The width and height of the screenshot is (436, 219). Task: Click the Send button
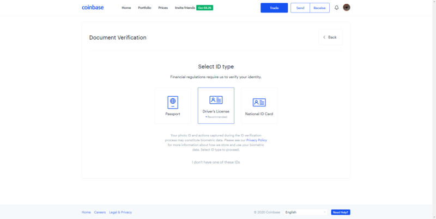click(300, 8)
